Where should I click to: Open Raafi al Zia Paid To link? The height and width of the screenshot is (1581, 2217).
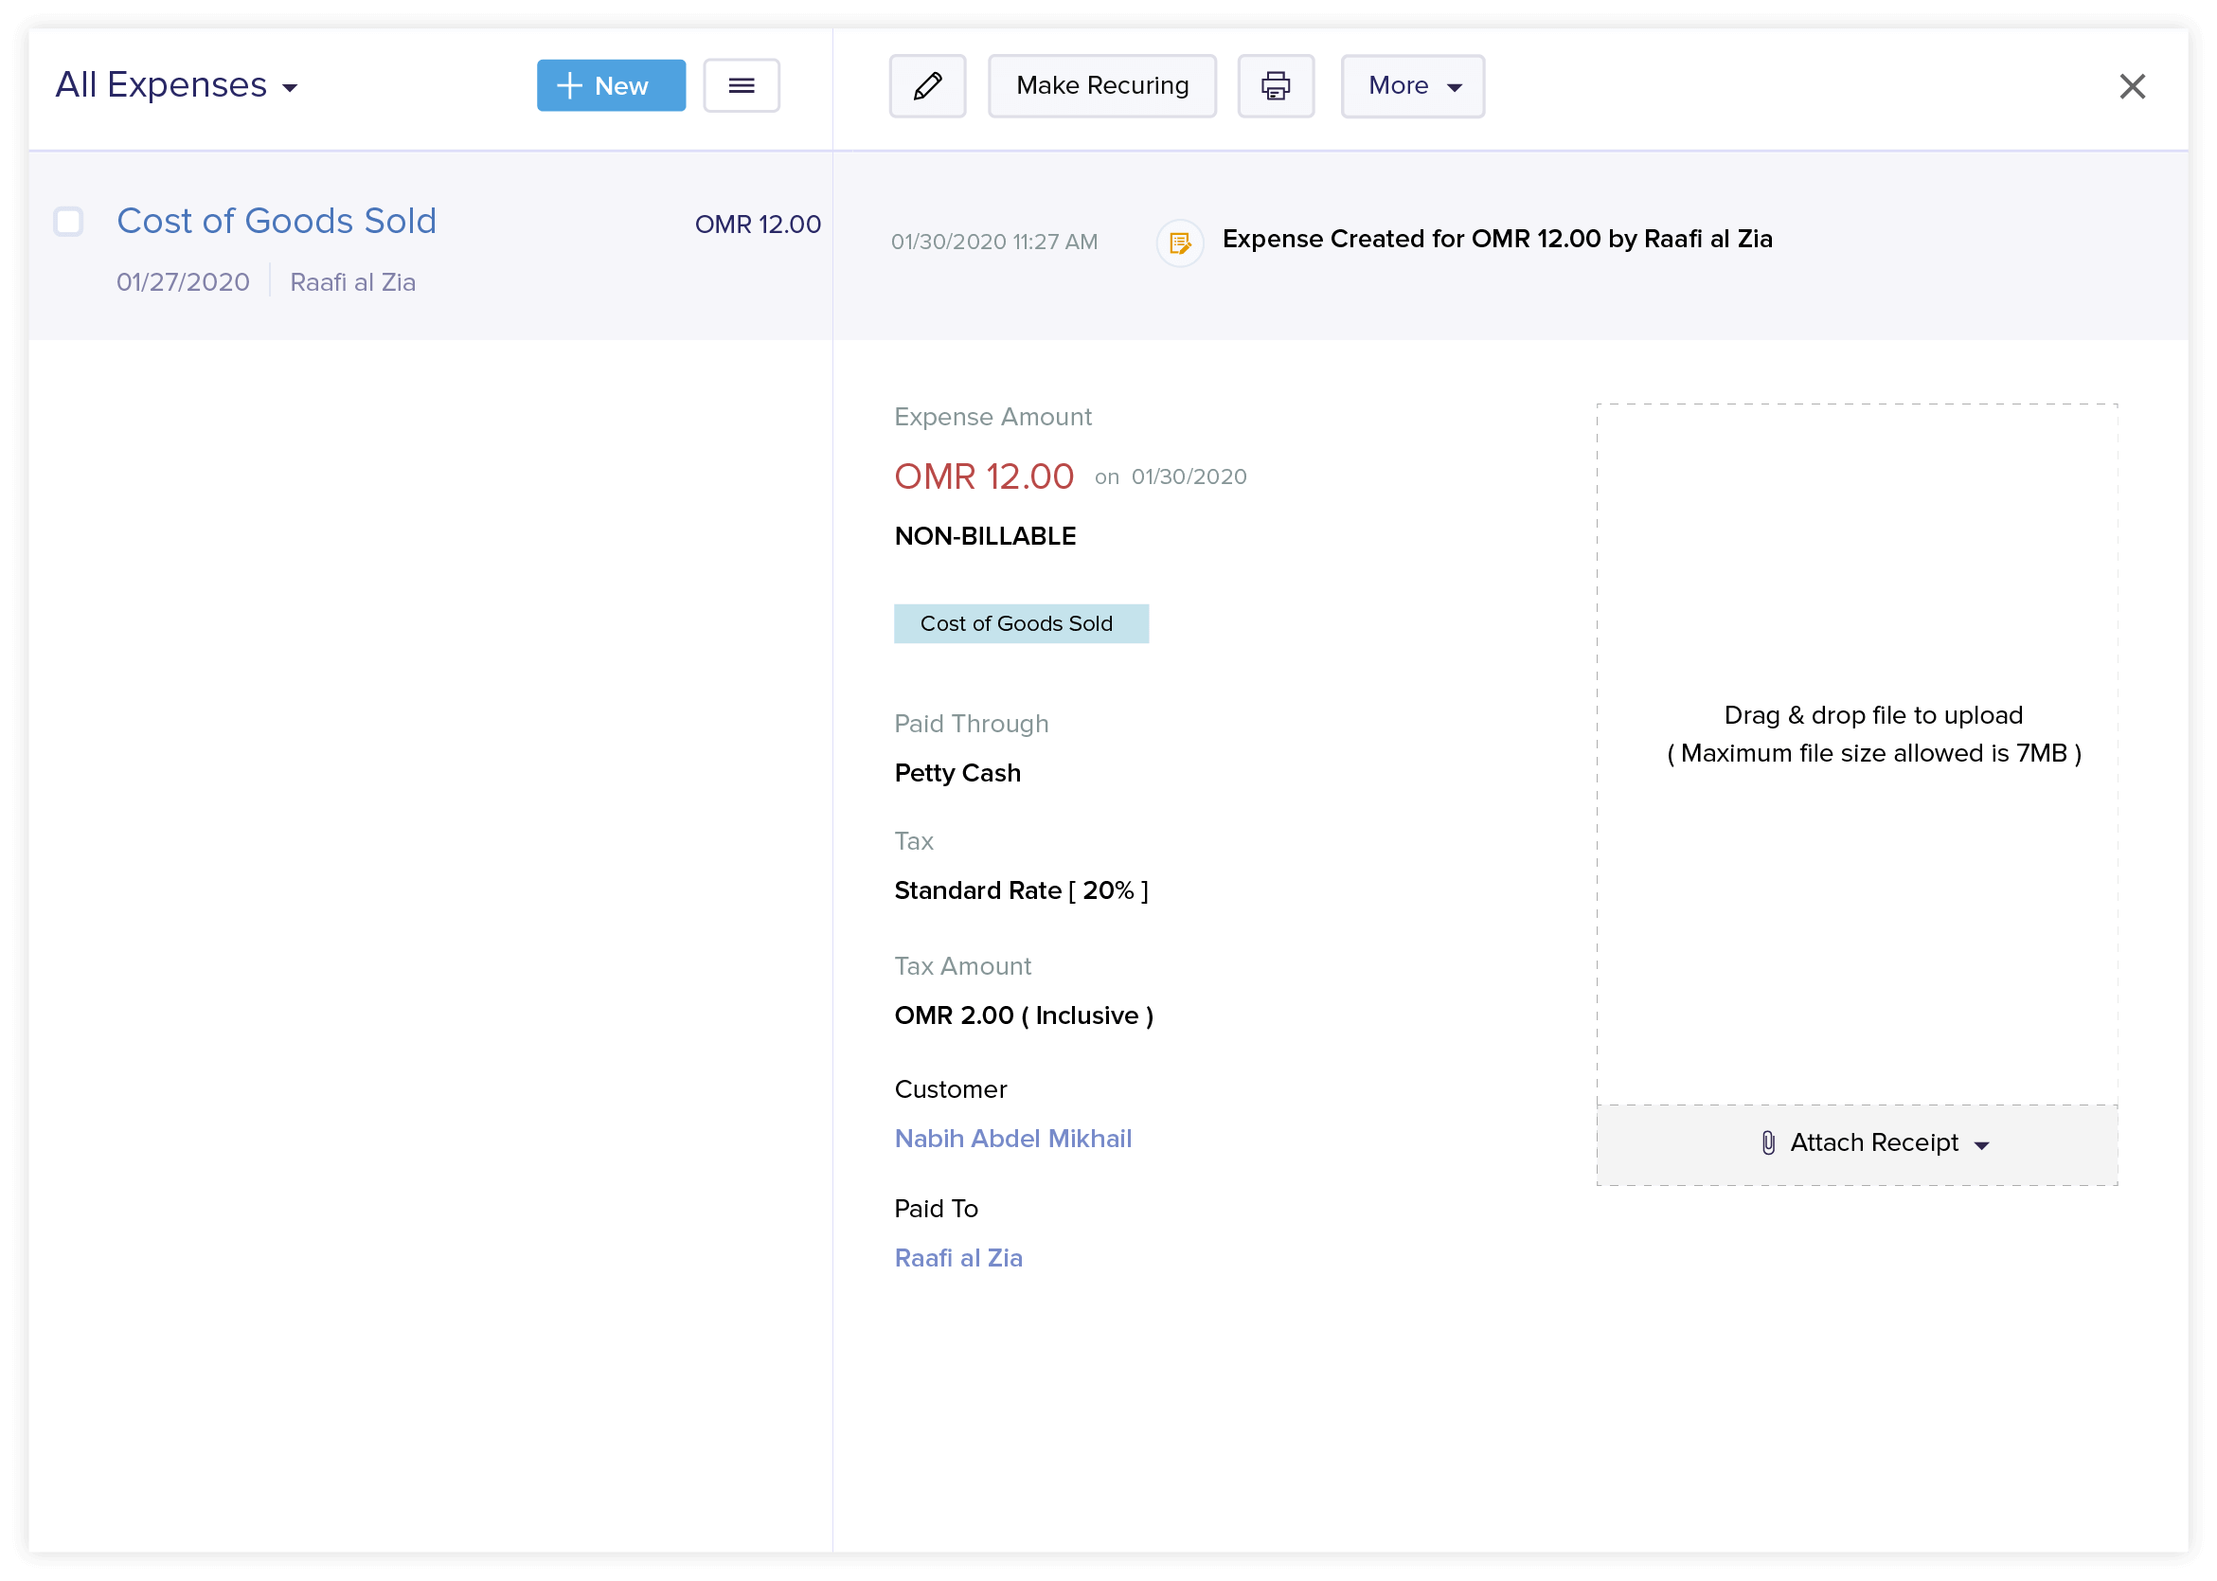coord(957,1258)
